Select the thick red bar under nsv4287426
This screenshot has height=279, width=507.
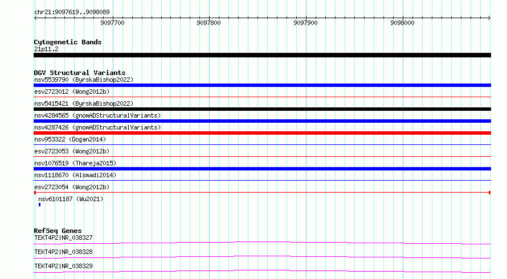pyautogui.click(x=262, y=133)
